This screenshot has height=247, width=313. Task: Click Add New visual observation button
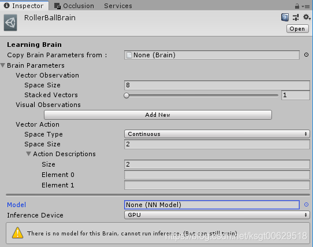click(x=158, y=115)
